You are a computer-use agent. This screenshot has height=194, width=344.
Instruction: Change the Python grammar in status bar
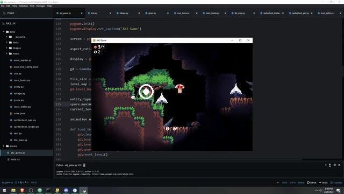(301, 183)
